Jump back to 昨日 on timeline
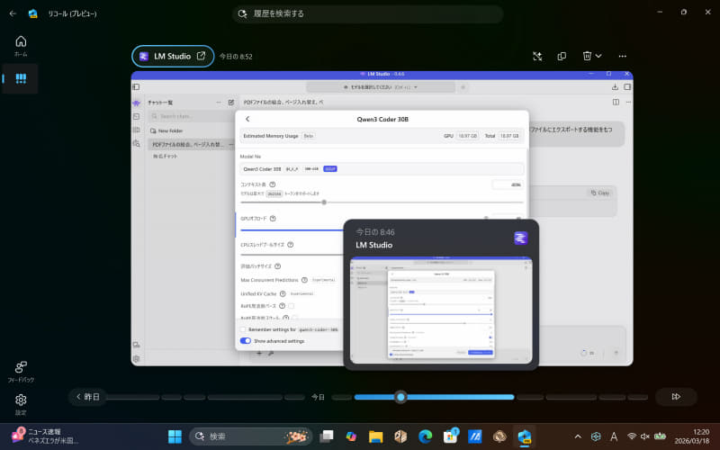 [x=87, y=397]
